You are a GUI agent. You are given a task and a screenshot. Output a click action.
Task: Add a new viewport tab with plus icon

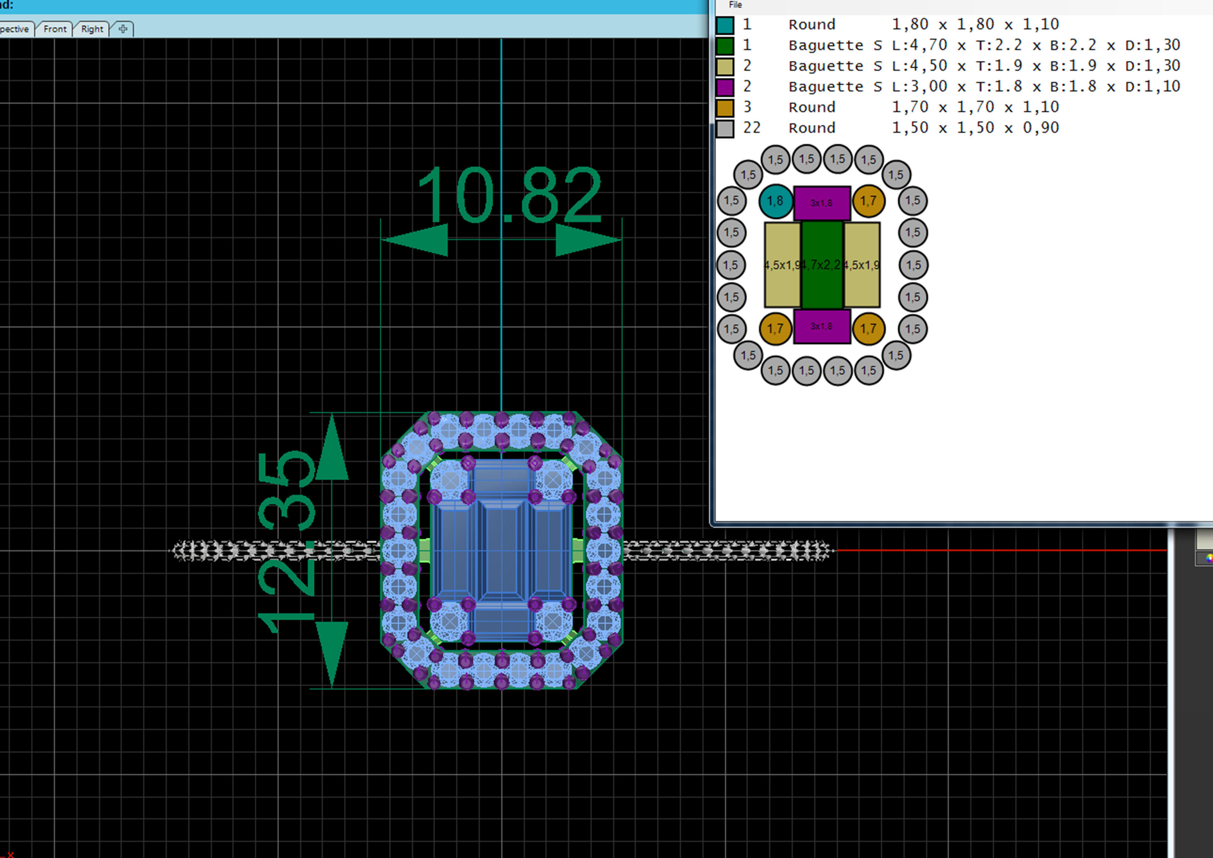122,29
